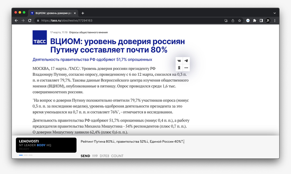Select the ВЦИОМ: уровень доверия tab
This screenshot has height=174, width=291.
(x=53, y=13)
